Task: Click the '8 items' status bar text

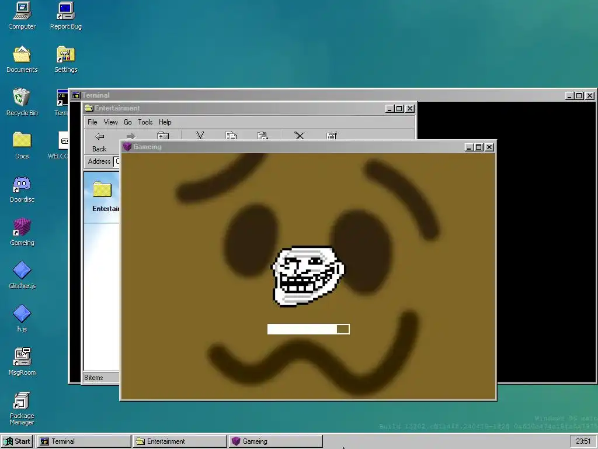Action: click(93, 378)
